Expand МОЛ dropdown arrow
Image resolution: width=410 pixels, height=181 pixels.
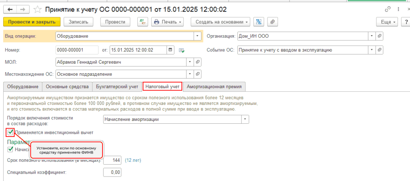[190, 62]
